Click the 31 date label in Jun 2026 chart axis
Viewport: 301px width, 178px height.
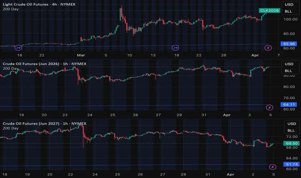[x=204, y=115]
